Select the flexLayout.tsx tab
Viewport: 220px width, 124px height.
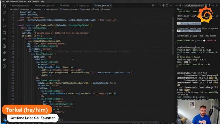tap(103, 6)
